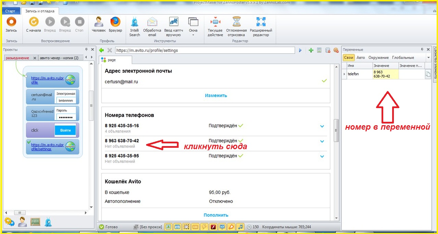Click the gears icon below project panel

coord(9,222)
